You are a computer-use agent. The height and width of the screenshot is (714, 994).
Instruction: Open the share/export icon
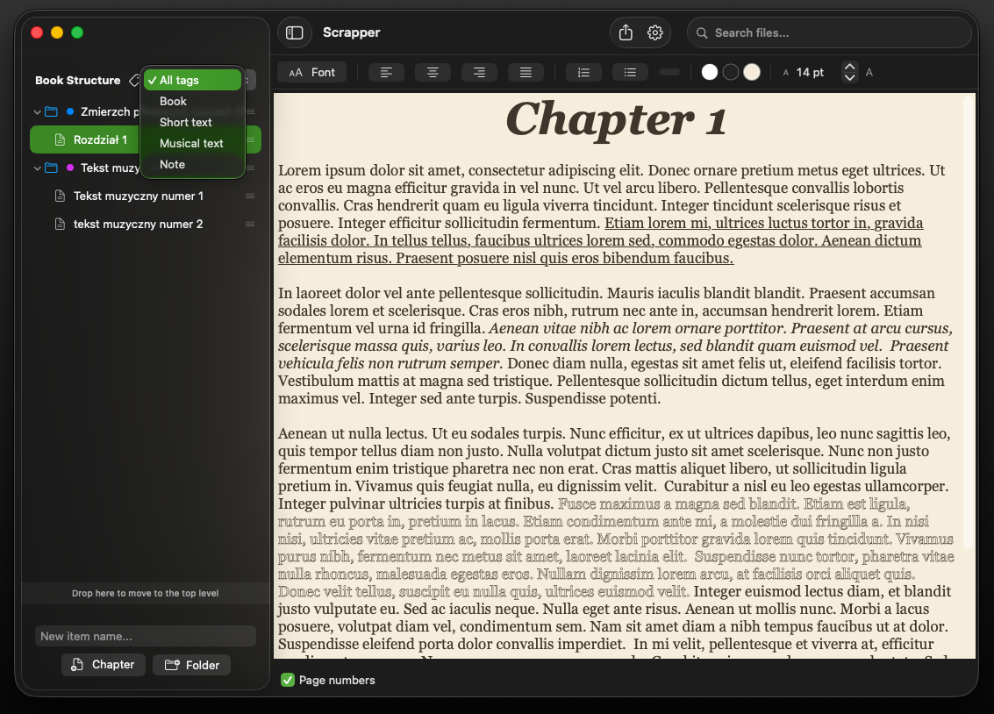626,32
